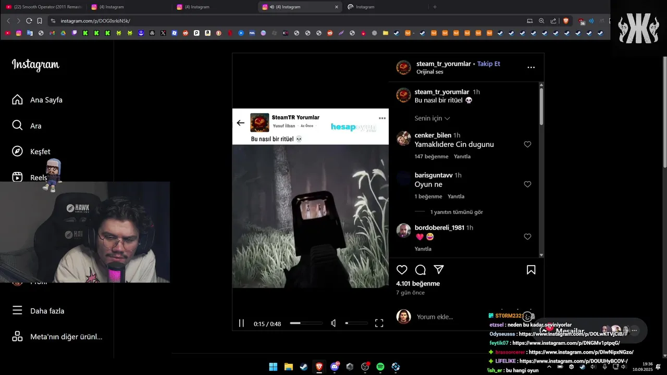Click the comments panel scrollbar
This screenshot has height=375, width=667.
click(541, 107)
